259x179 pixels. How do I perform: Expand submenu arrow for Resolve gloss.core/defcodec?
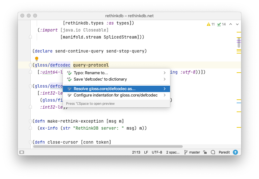[165, 89]
